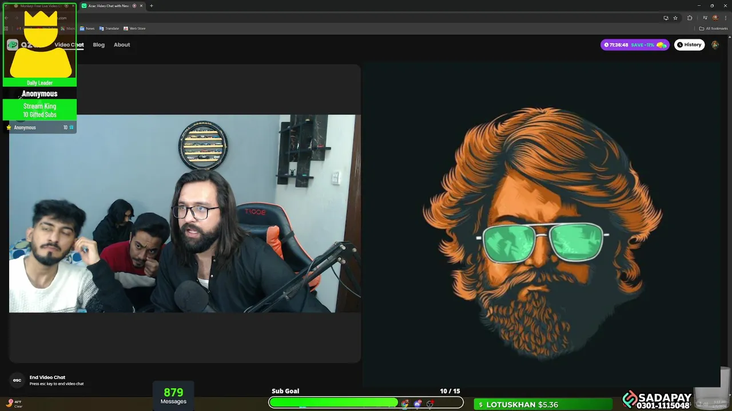Click the 879 Messages counter

point(173,396)
